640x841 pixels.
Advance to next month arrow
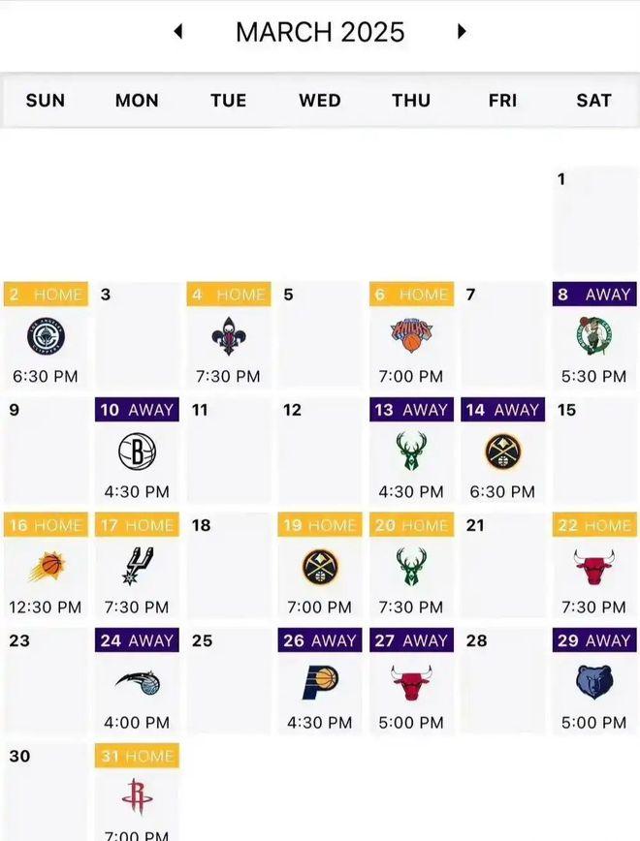pos(462,32)
